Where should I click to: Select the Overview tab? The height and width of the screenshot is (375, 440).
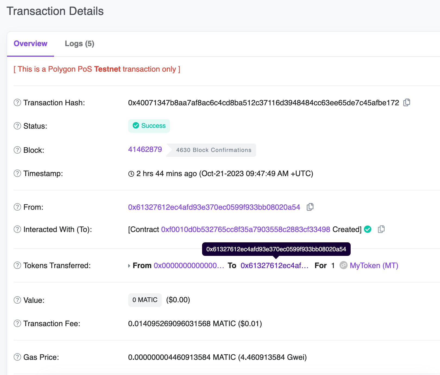30,44
